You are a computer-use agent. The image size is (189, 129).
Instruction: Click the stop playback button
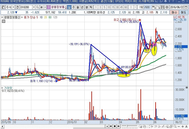point(115,126)
